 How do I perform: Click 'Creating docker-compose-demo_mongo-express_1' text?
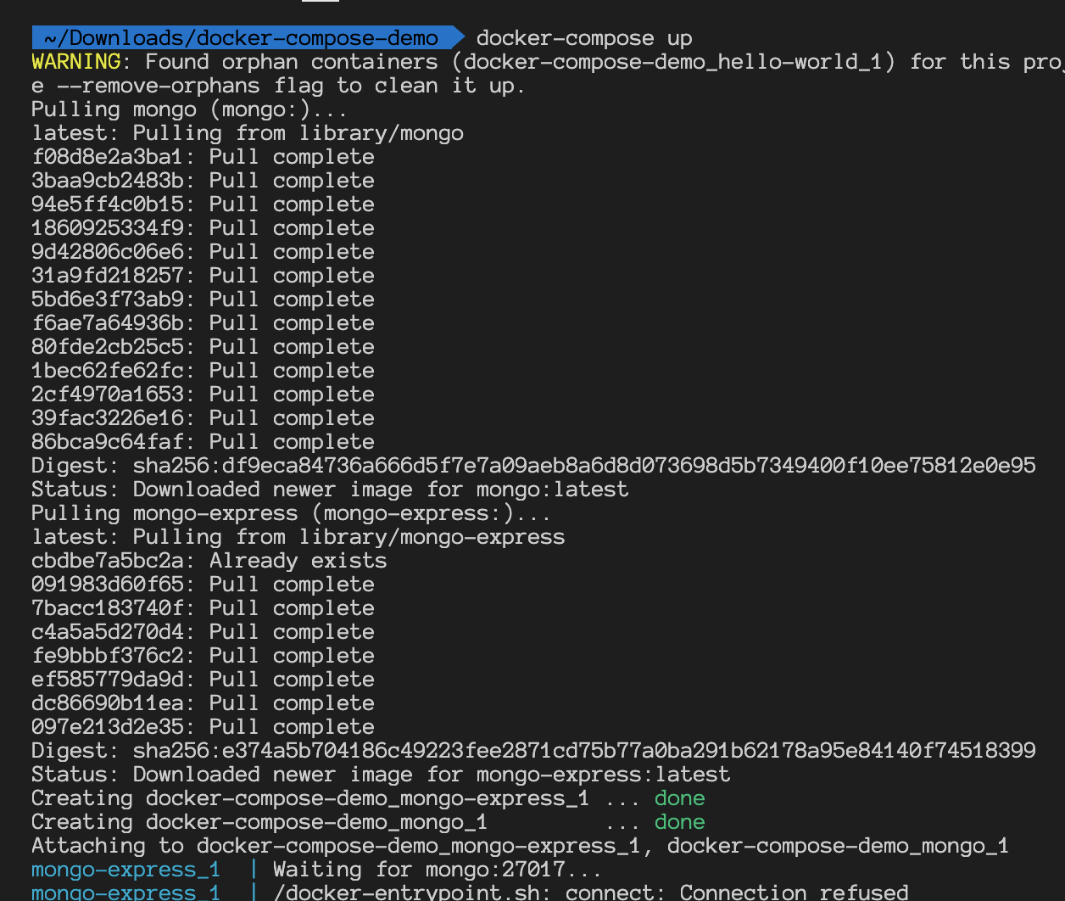(x=310, y=798)
